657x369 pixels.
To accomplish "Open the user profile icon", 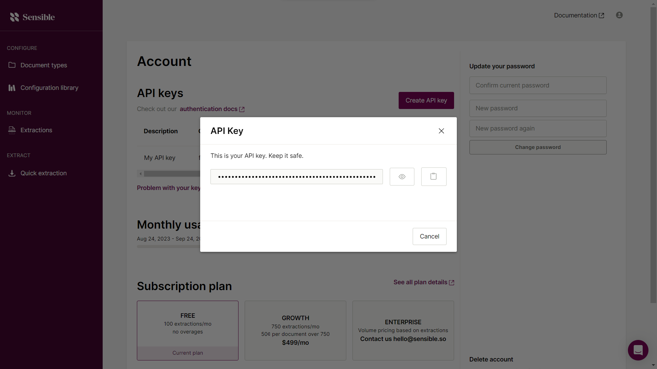I will (619, 15).
